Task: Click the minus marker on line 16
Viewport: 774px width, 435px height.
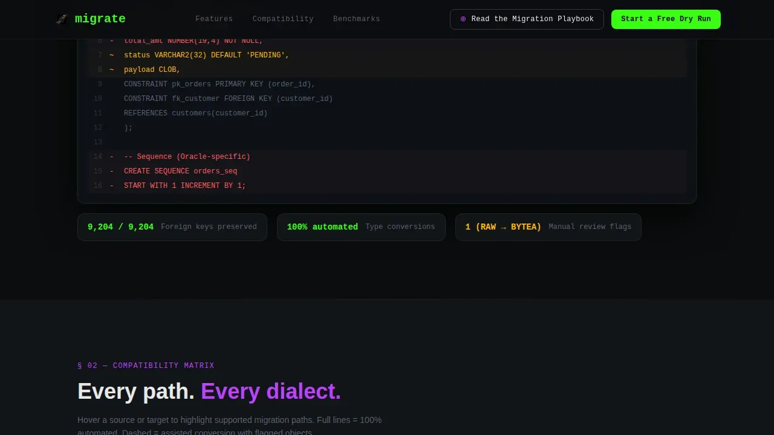Action: coord(111,185)
